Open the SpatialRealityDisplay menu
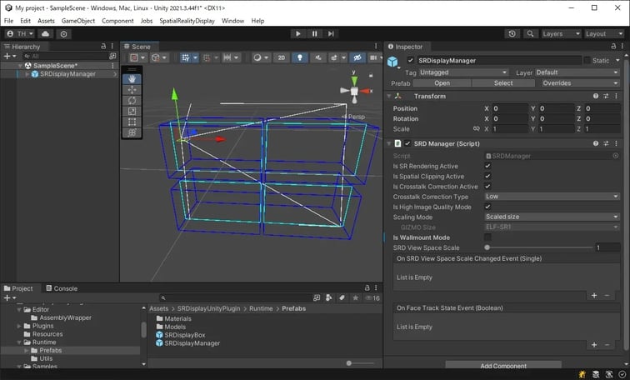 [x=187, y=21]
